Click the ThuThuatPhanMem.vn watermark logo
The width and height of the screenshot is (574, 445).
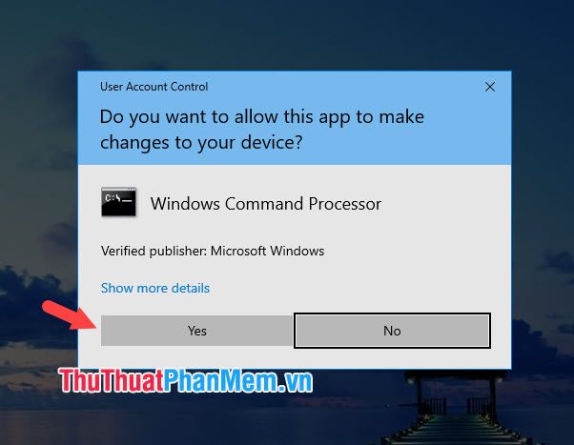pyautogui.click(x=186, y=380)
